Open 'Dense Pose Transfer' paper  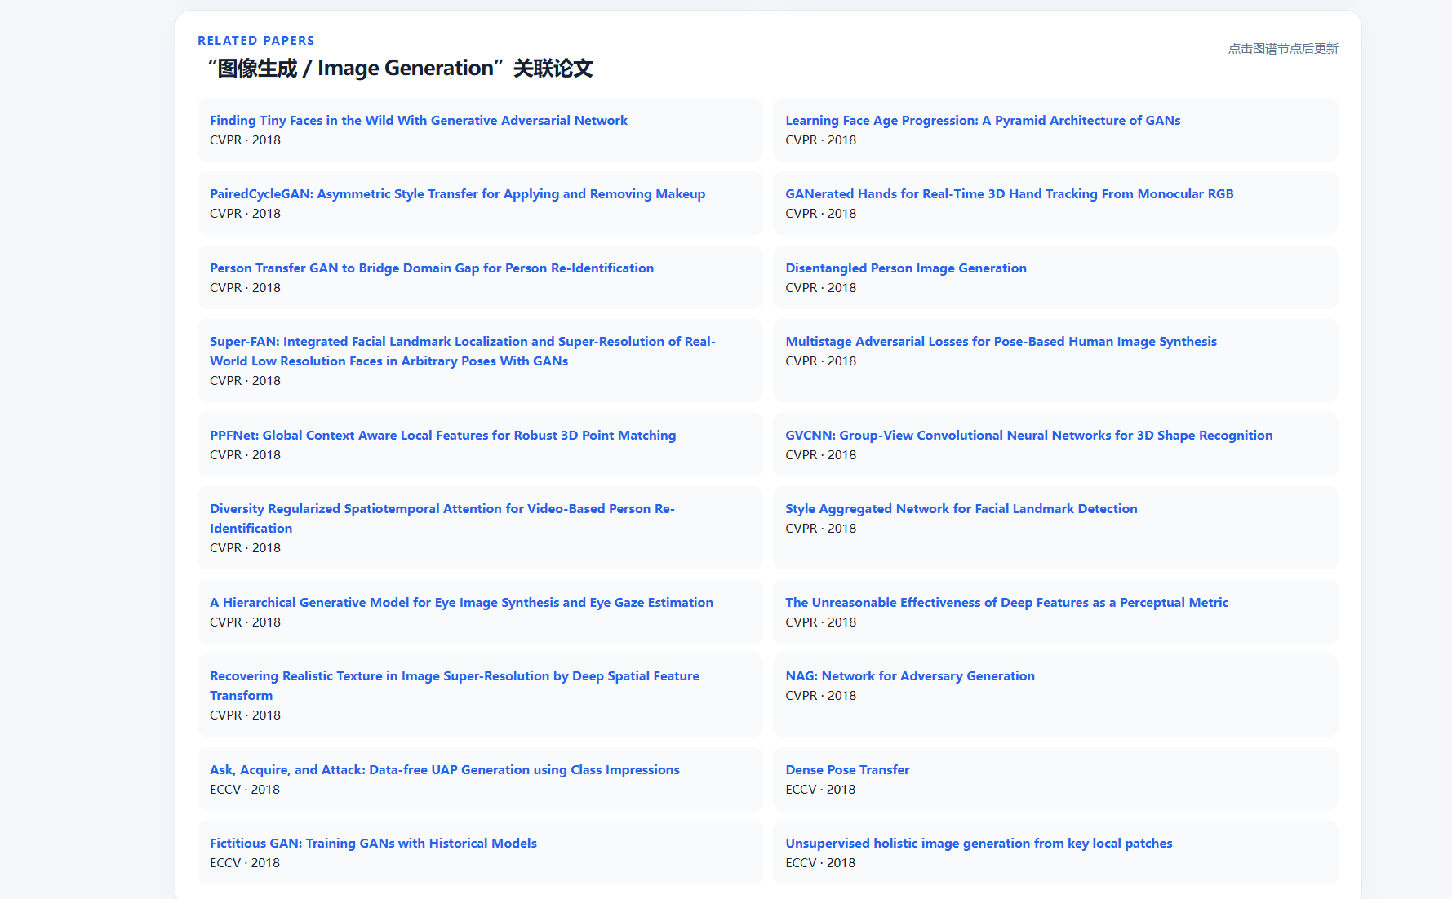point(847,770)
